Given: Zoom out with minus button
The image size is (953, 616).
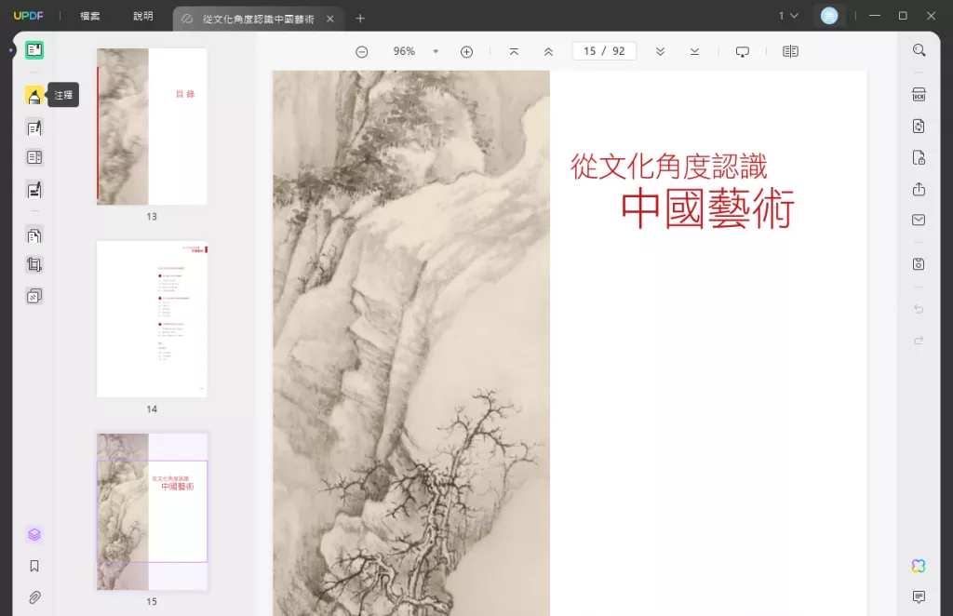Looking at the screenshot, I should [362, 51].
